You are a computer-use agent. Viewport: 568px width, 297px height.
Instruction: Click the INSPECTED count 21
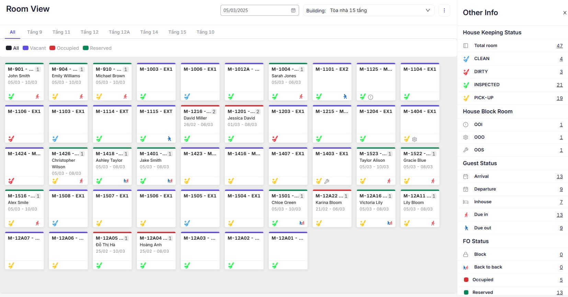coord(559,85)
